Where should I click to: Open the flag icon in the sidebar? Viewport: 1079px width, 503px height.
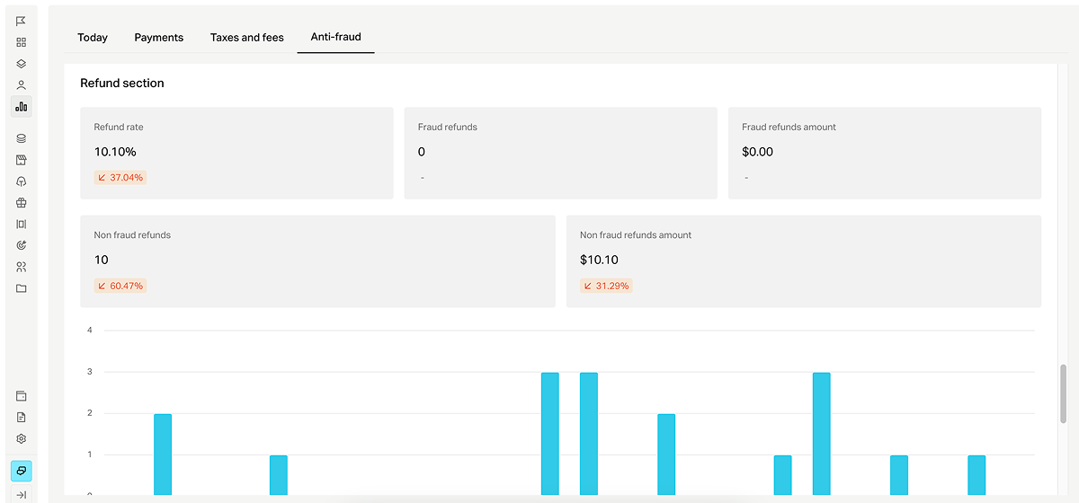click(x=22, y=21)
